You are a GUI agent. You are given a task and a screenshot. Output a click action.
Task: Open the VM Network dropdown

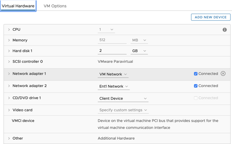tap(113, 74)
